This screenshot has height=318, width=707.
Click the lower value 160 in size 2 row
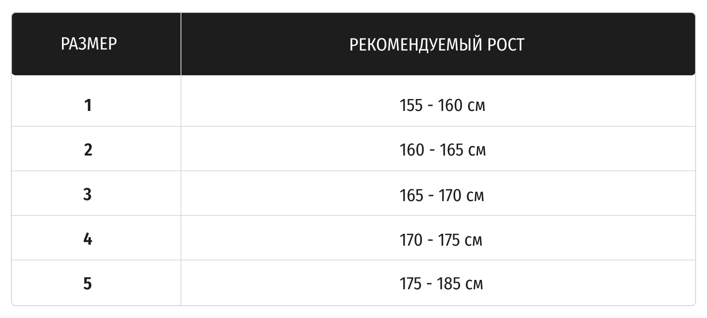412,150
